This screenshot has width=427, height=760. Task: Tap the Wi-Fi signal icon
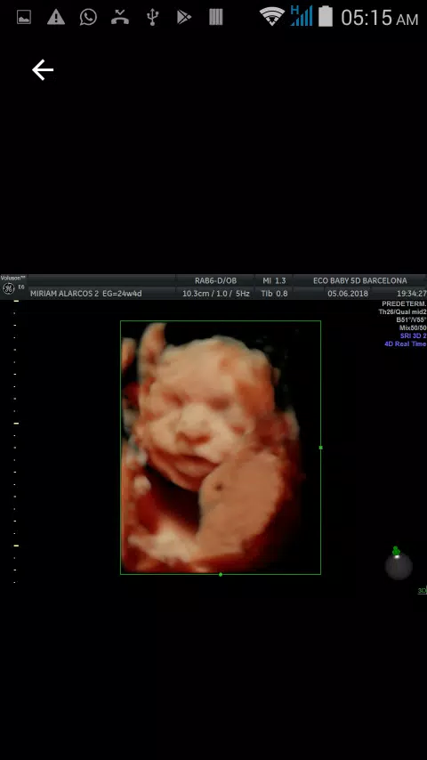coord(272,17)
